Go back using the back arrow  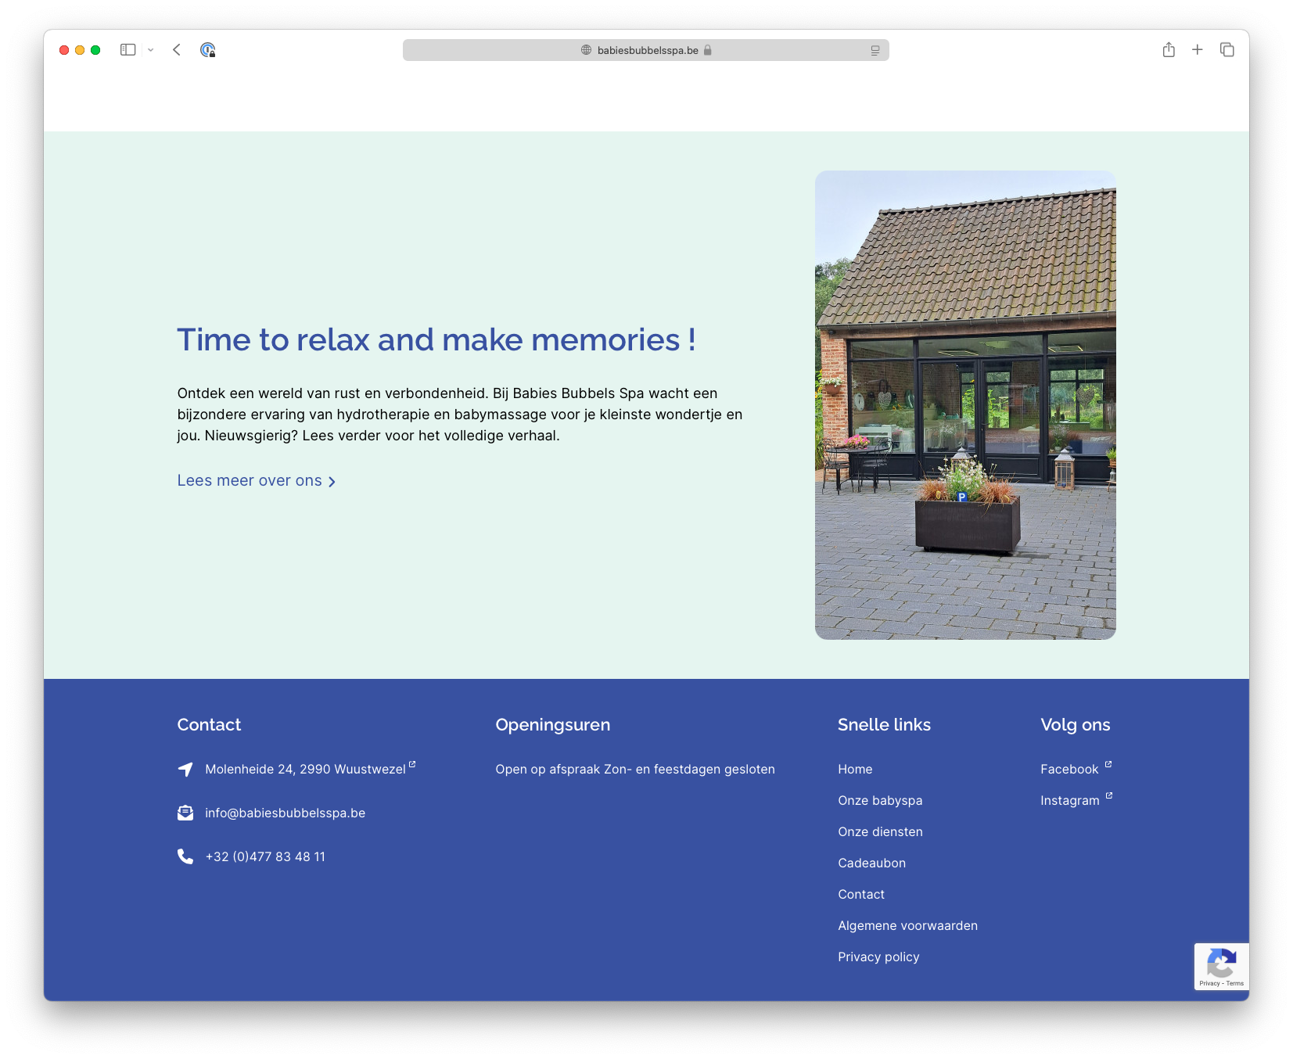tap(177, 50)
